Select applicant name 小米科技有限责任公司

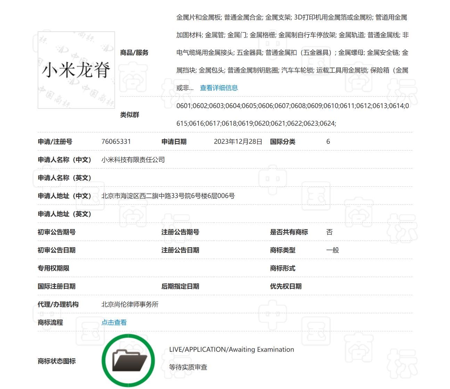(x=133, y=160)
